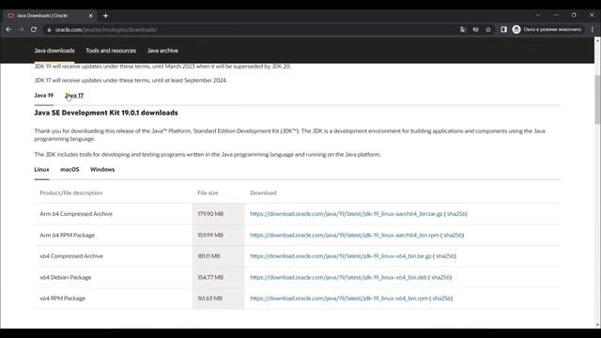Viewport: 601px width, 338px height.
Task: Open the translate page icon
Action: pos(463,29)
